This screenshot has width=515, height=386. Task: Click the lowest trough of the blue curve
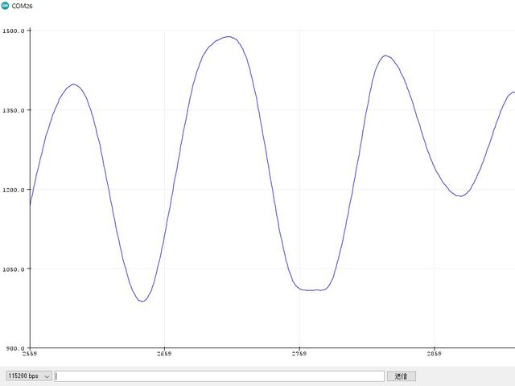142,301
